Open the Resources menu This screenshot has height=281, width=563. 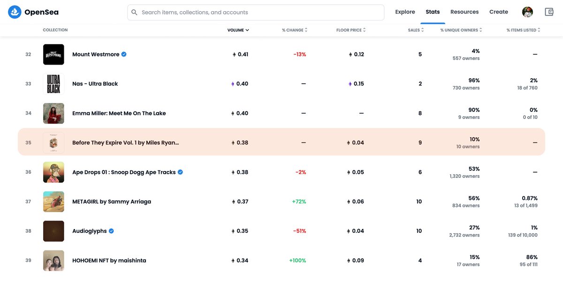click(464, 12)
